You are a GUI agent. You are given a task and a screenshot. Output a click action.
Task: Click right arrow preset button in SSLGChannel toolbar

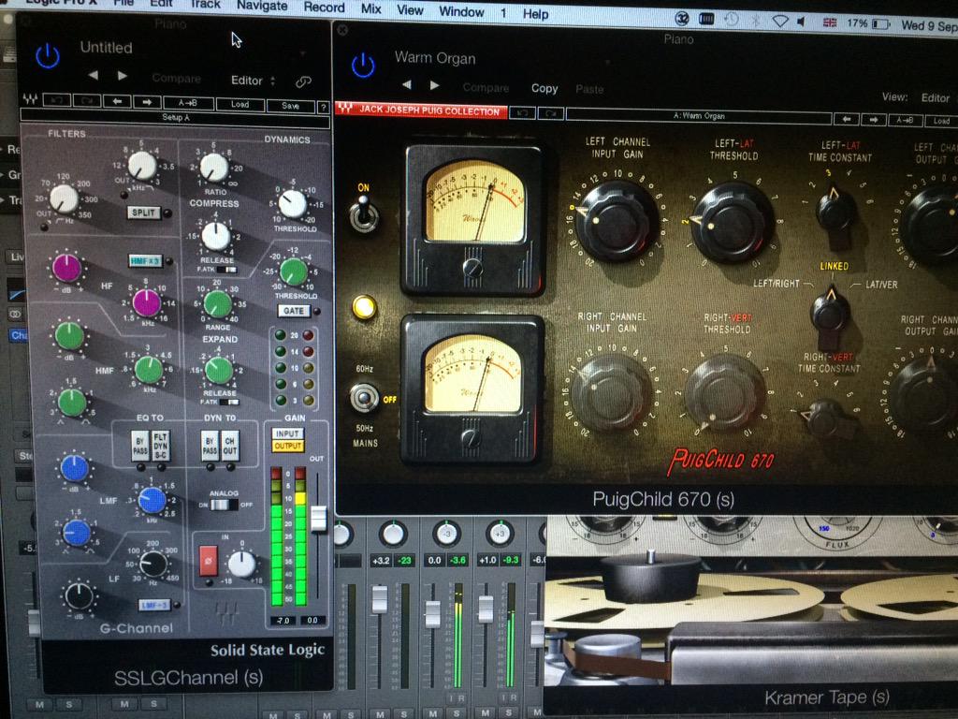click(147, 102)
